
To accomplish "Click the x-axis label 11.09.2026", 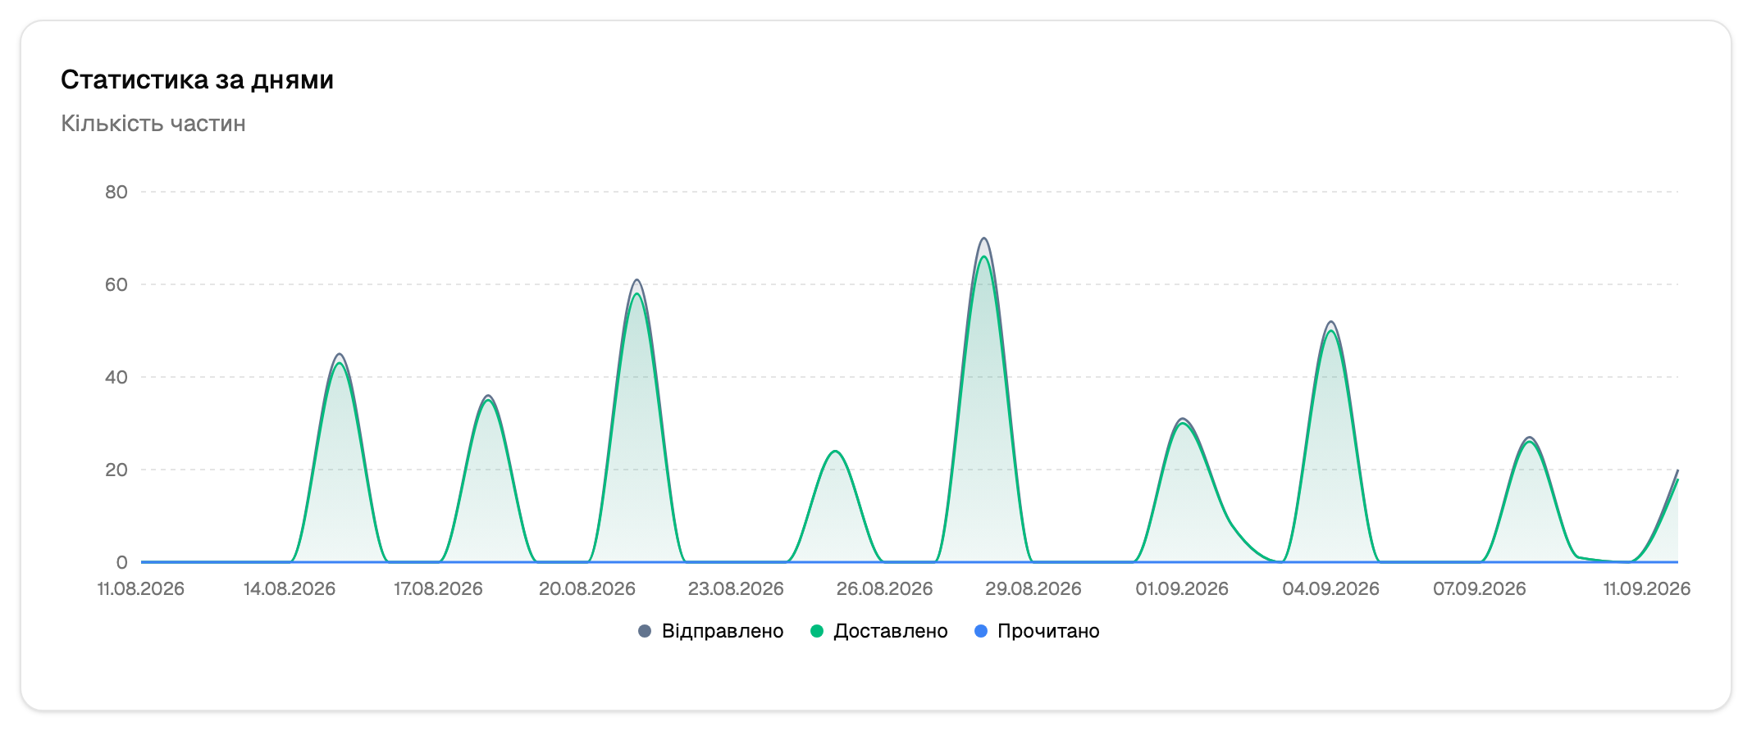I will pos(1647,588).
